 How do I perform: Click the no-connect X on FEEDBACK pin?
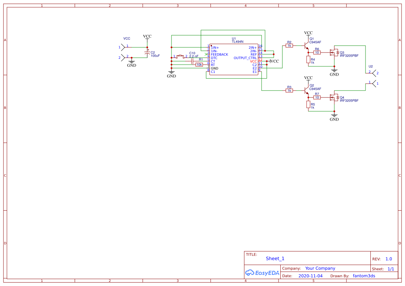coord(206,54)
